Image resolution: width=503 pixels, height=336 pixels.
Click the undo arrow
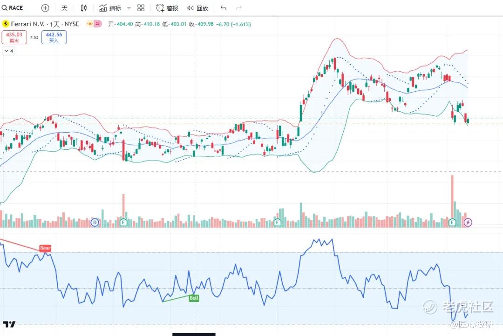click(223, 8)
